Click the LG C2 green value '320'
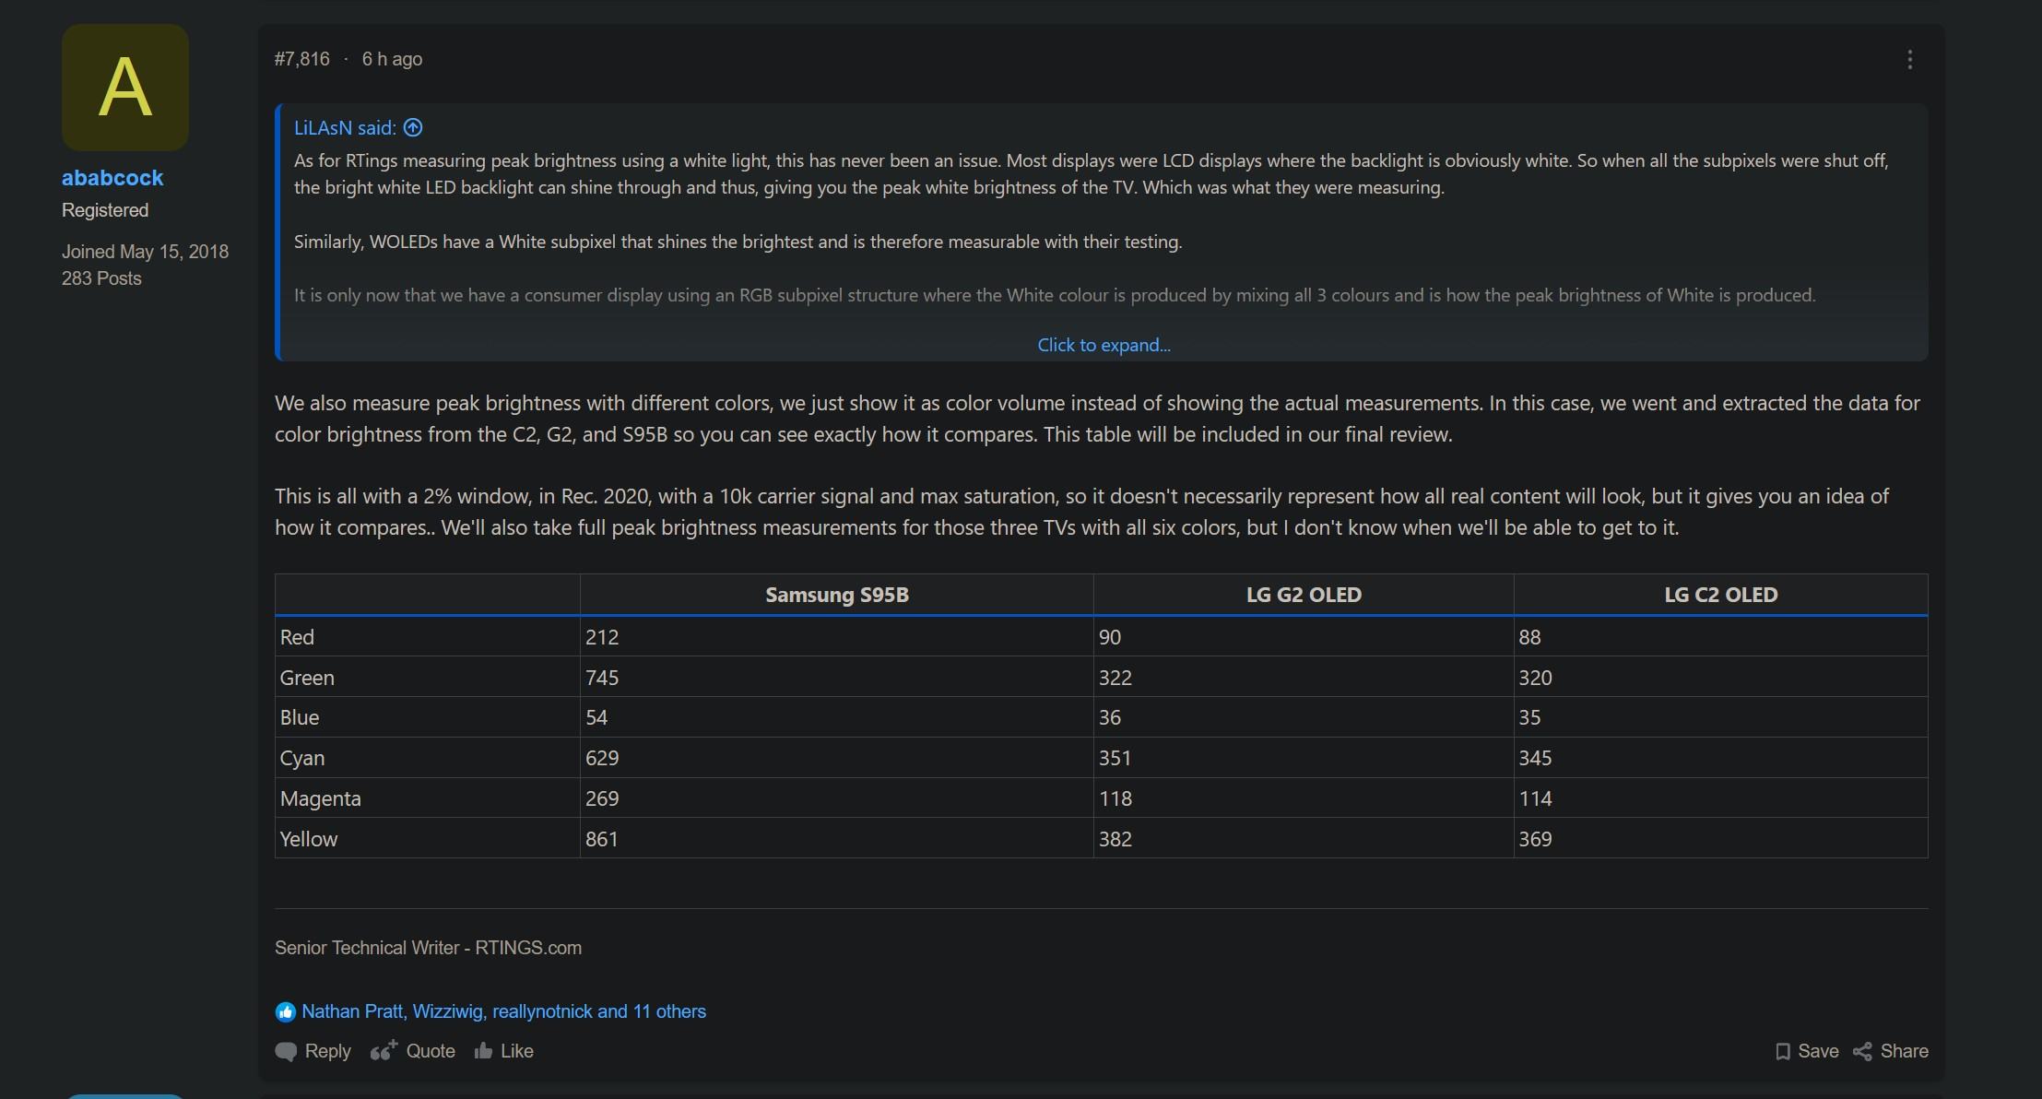This screenshot has height=1099, width=2042. tap(1536, 678)
